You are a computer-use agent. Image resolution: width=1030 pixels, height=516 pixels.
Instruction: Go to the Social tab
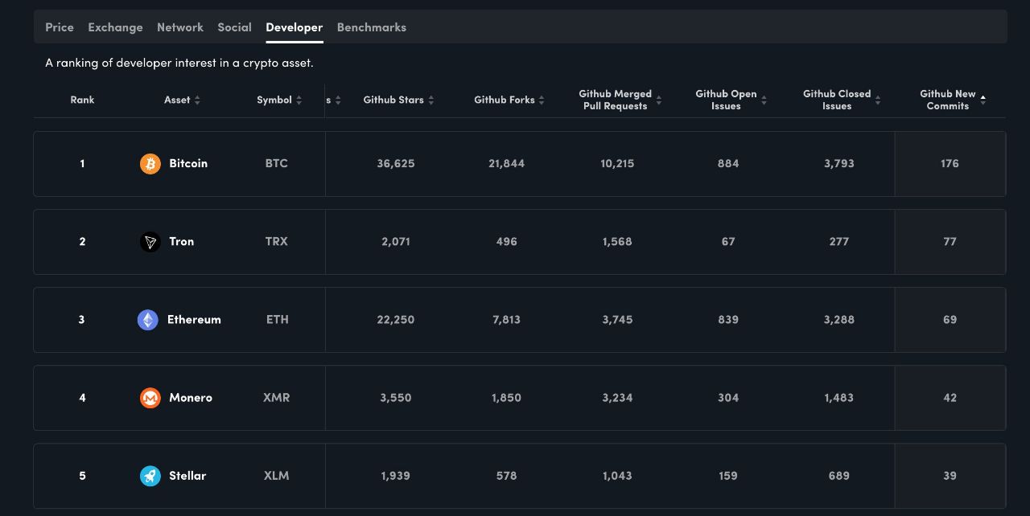click(234, 27)
